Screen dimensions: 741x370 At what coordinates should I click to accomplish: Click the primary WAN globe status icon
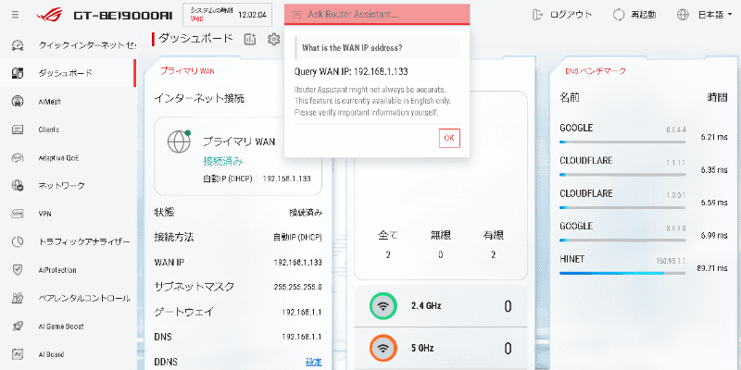179,142
